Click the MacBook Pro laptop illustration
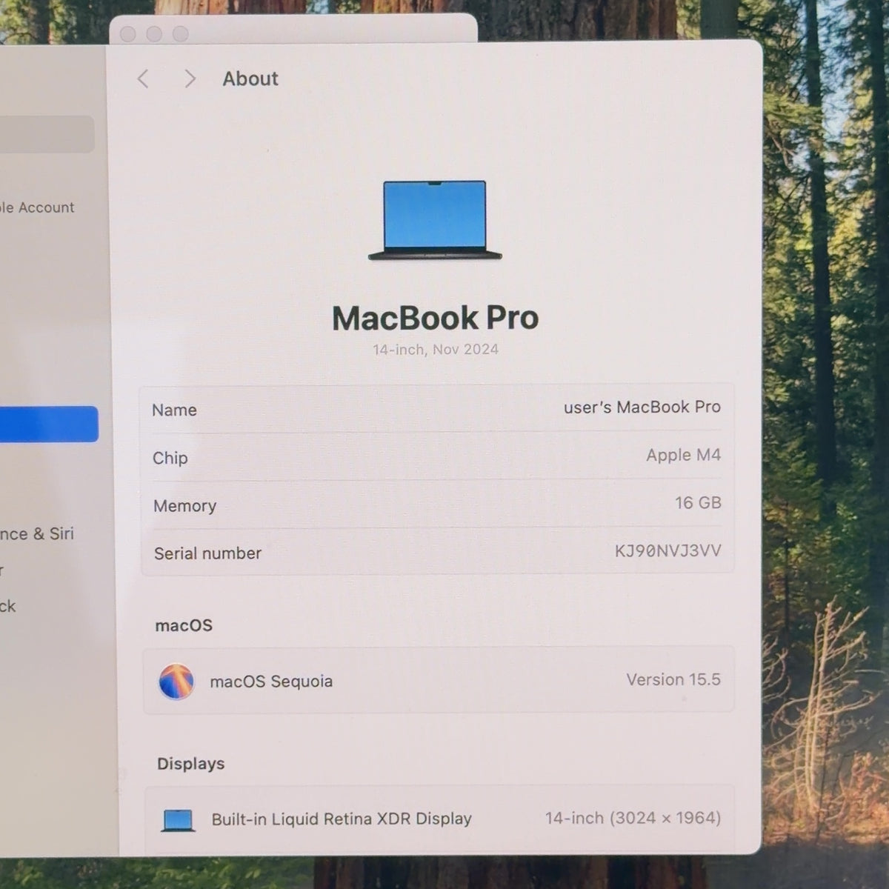 tap(435, 221)
